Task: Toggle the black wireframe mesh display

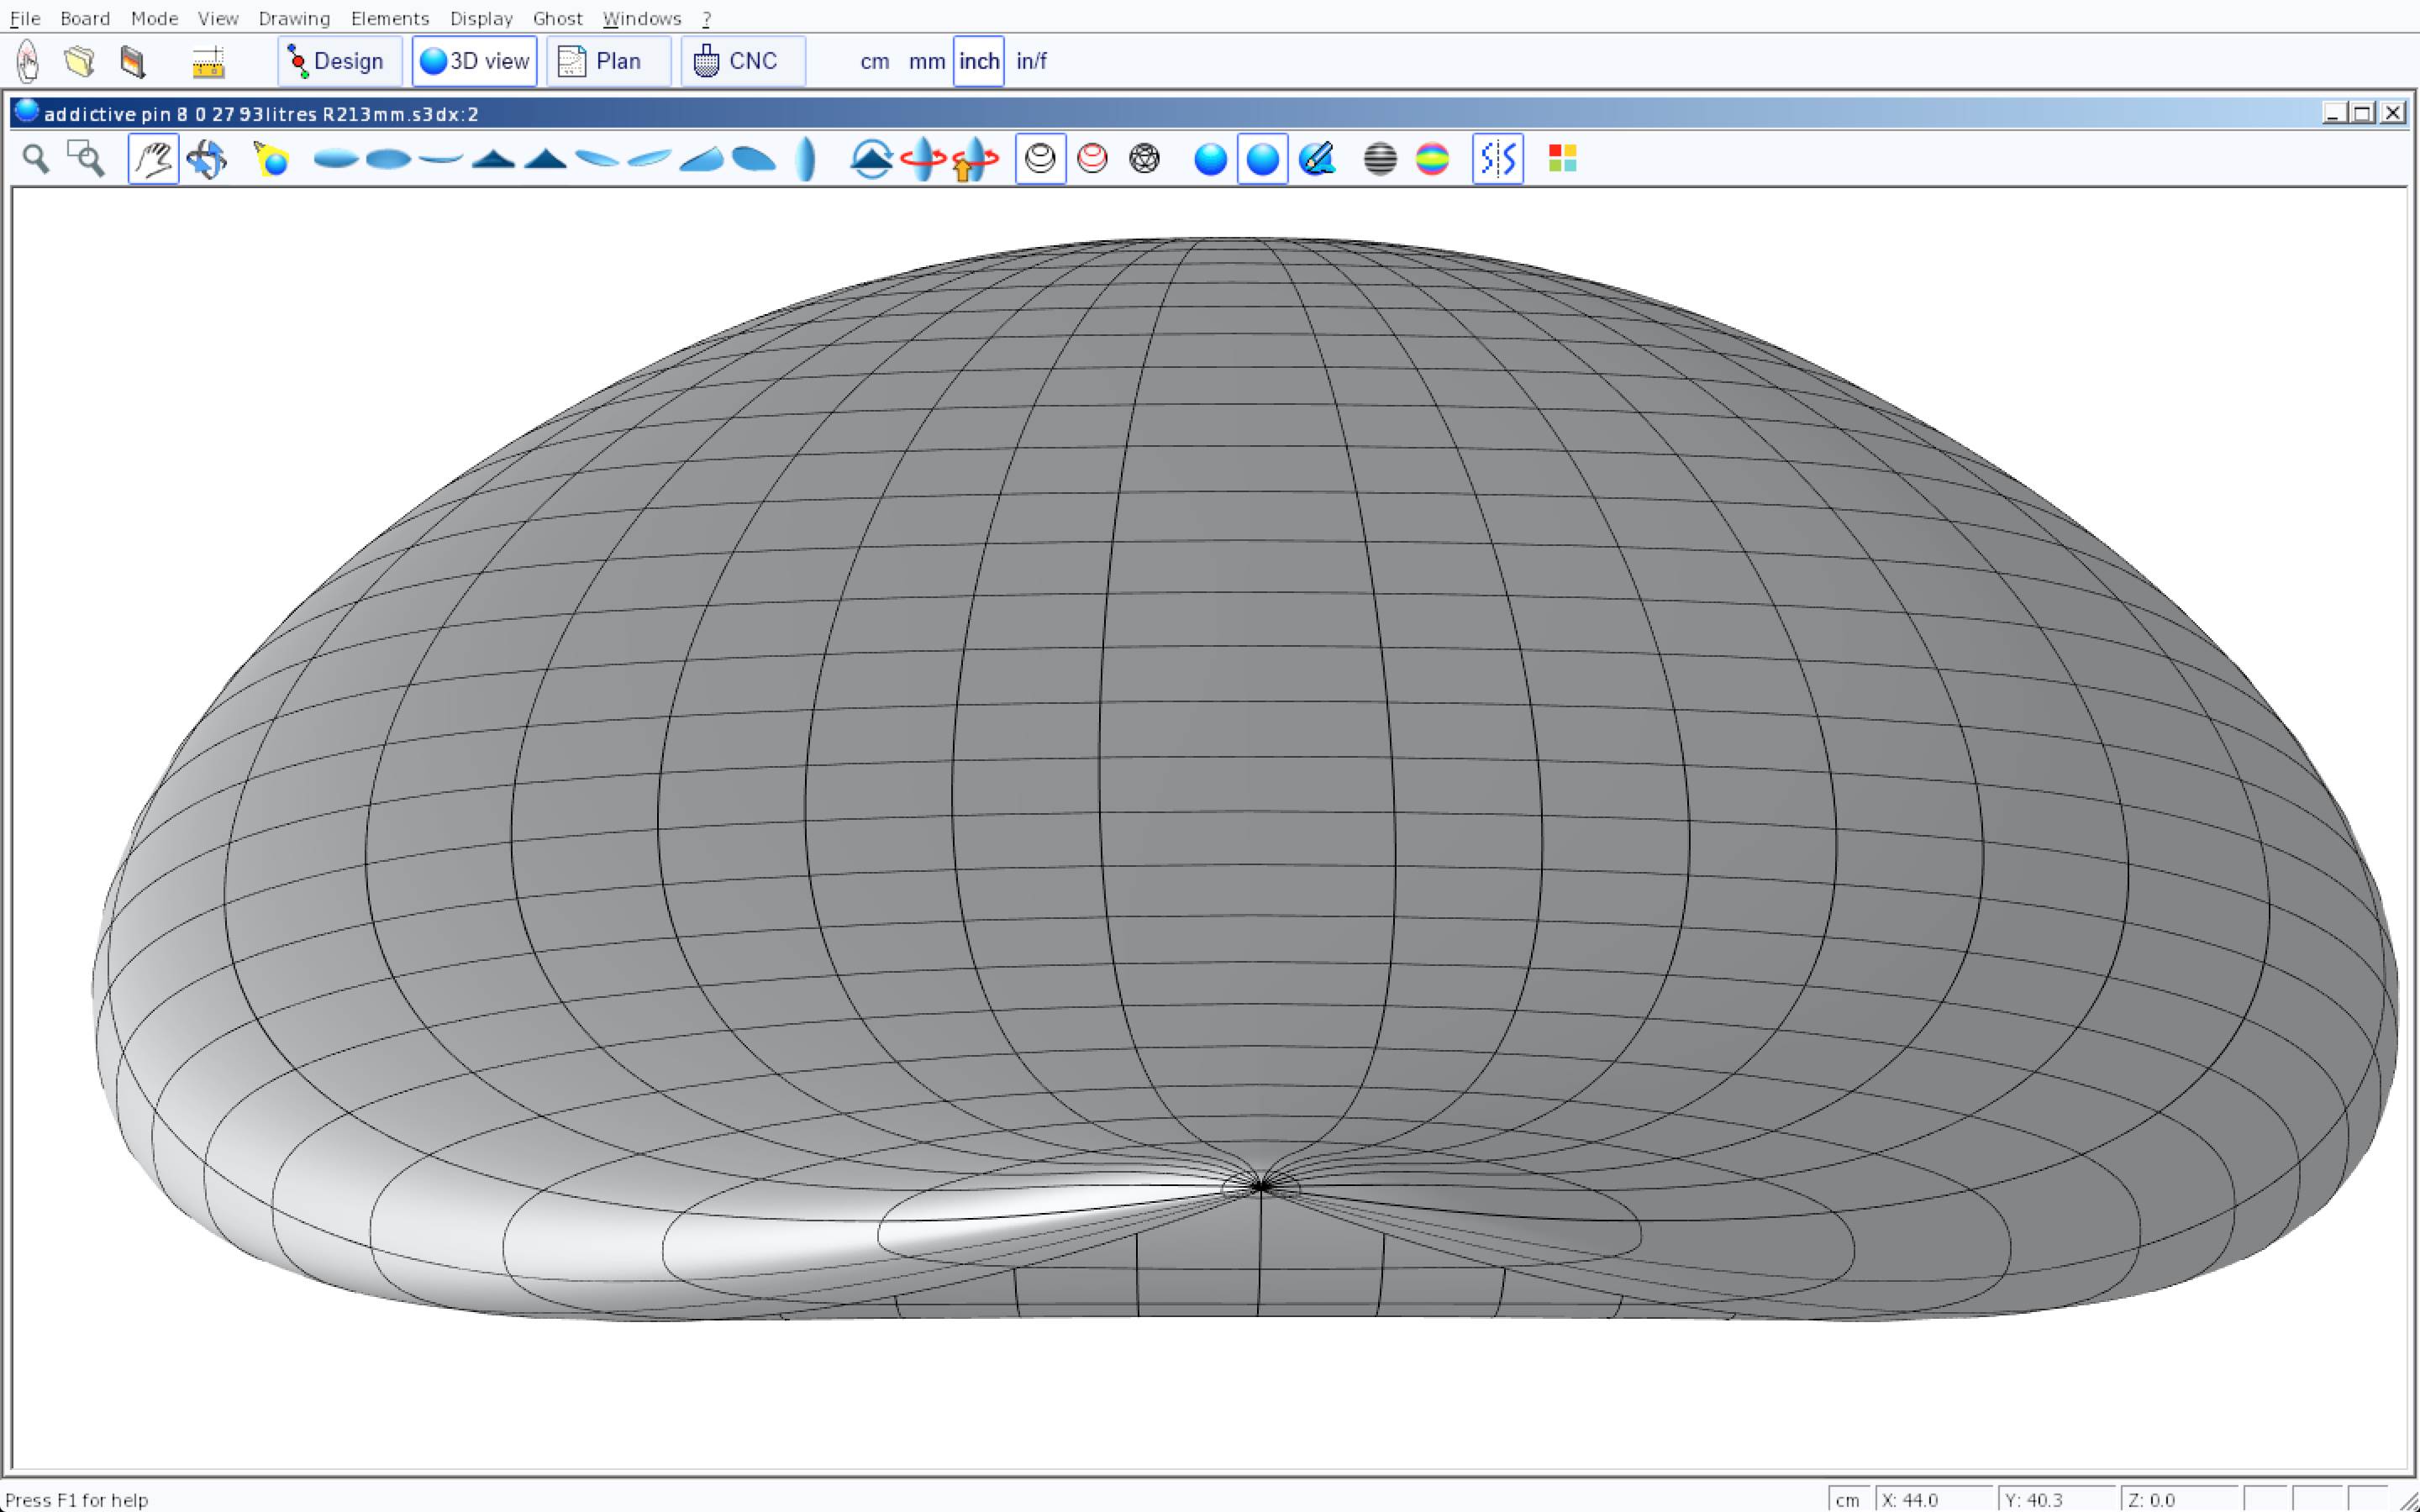Action: click(x=1040, y=159)
